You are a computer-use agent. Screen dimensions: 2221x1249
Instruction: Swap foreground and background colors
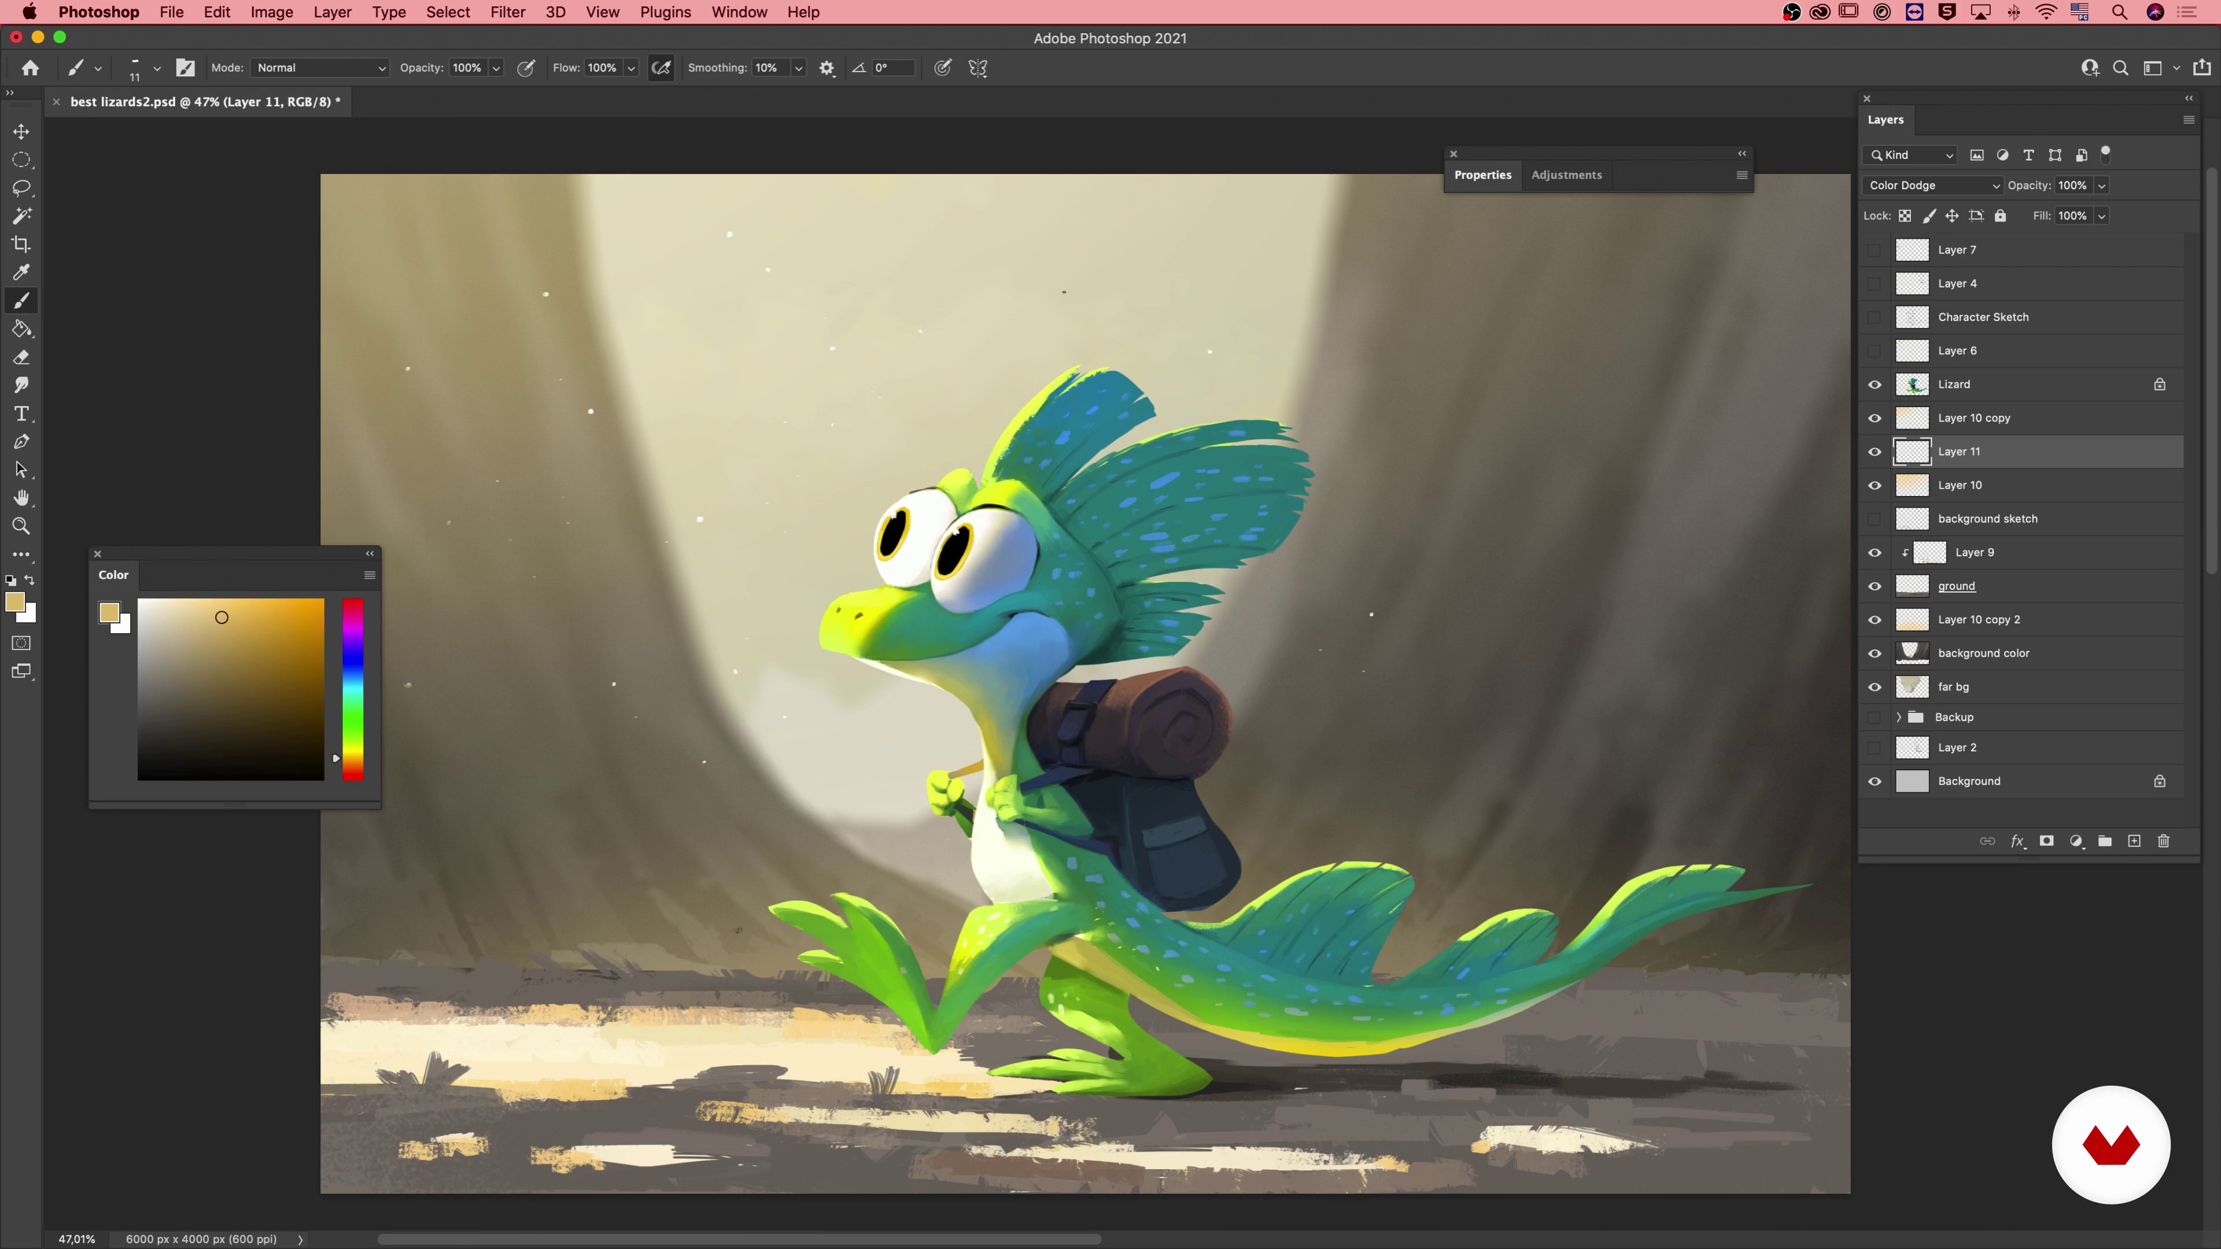point(30,580)
